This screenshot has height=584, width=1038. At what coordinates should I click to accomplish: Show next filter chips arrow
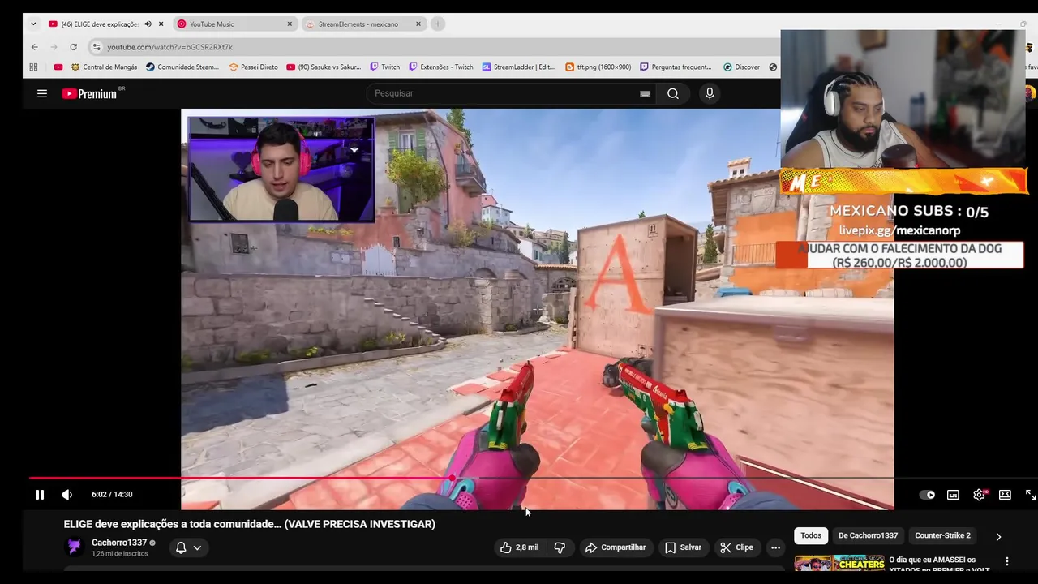pyautogui.click(x=998, y=536)
